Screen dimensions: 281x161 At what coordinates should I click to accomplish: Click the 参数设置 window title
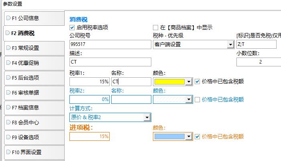click(12, 4)
